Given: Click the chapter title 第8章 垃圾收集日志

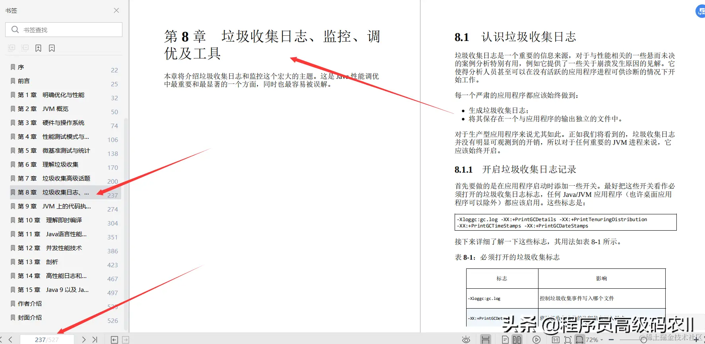Looking at the screenshot, I should click(272, 45).
